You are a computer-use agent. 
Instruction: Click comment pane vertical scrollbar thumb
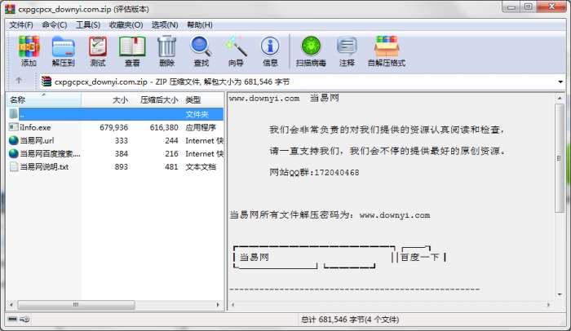tap(560, 157)
